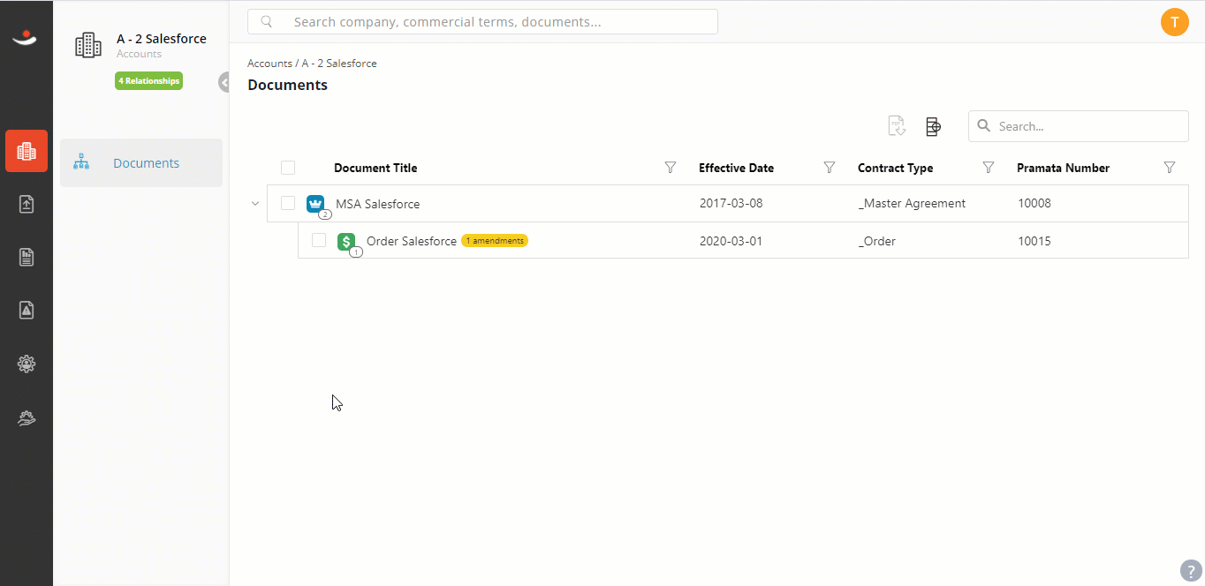Screen dimensions: 1205x586
Task: Click the _Master Agreement cell
Action: point(912,204)
